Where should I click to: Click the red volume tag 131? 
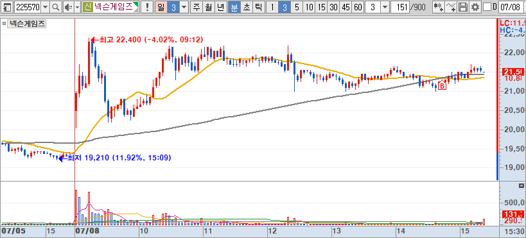pos(513,214)
